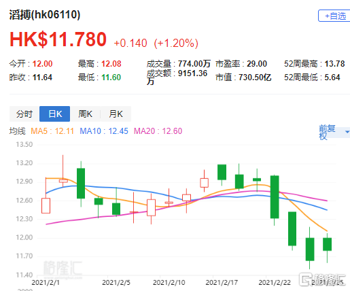Viewport: 350px width, 291px height.
Task: Click the MA20 : 12.60 indicator label
Action: click(x=158, y=131)
